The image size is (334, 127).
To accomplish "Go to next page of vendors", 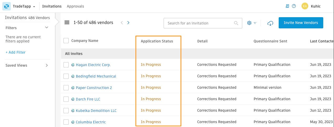I will pyautogui.click(x=128, y=23).
